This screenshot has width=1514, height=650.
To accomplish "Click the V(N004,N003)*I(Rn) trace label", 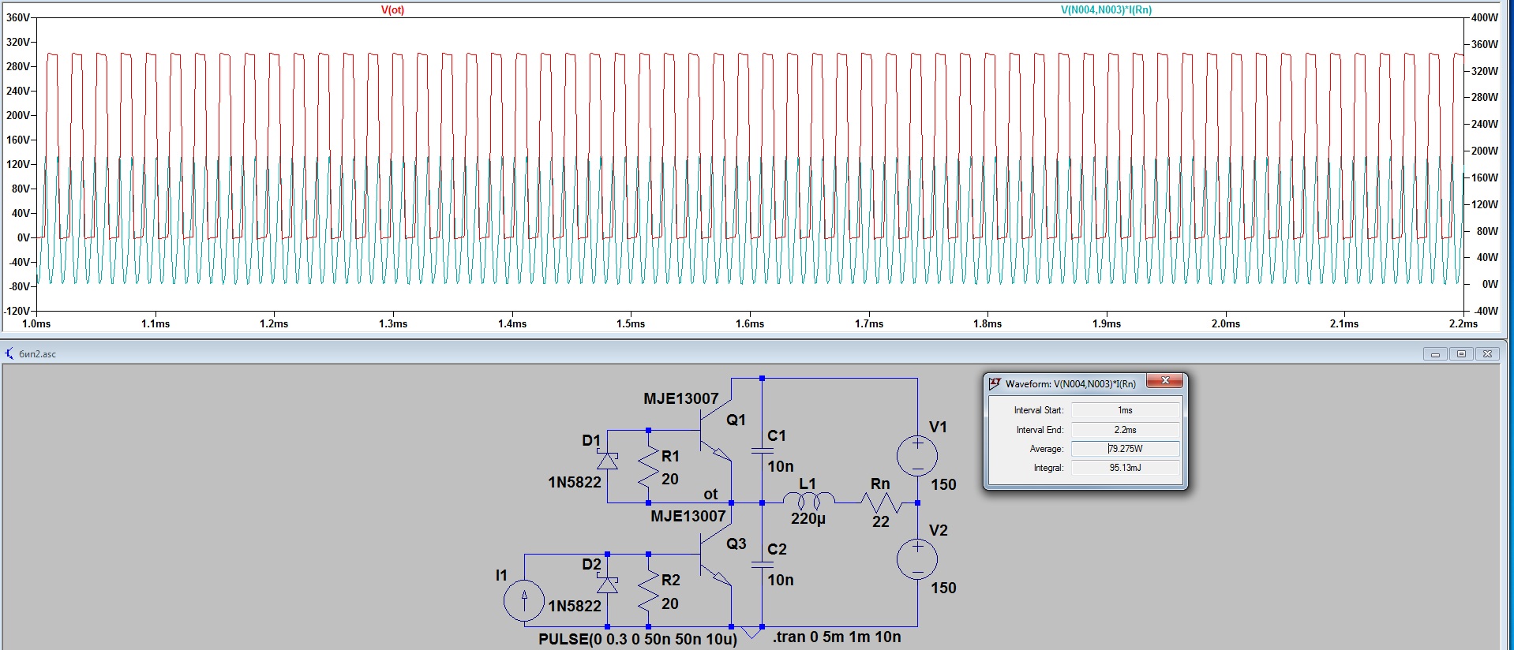I will coord(1105,10).
